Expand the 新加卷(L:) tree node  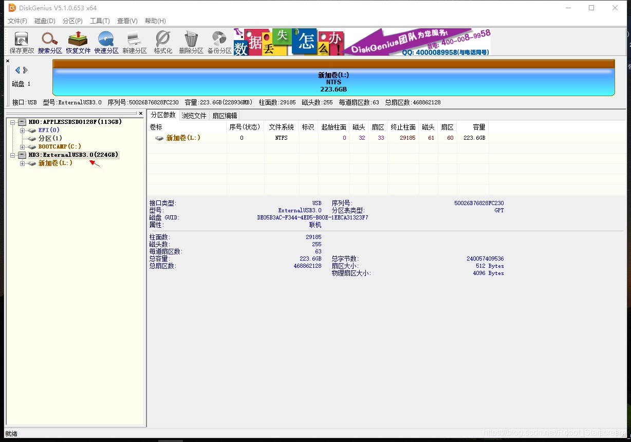(x=22, y=163)
